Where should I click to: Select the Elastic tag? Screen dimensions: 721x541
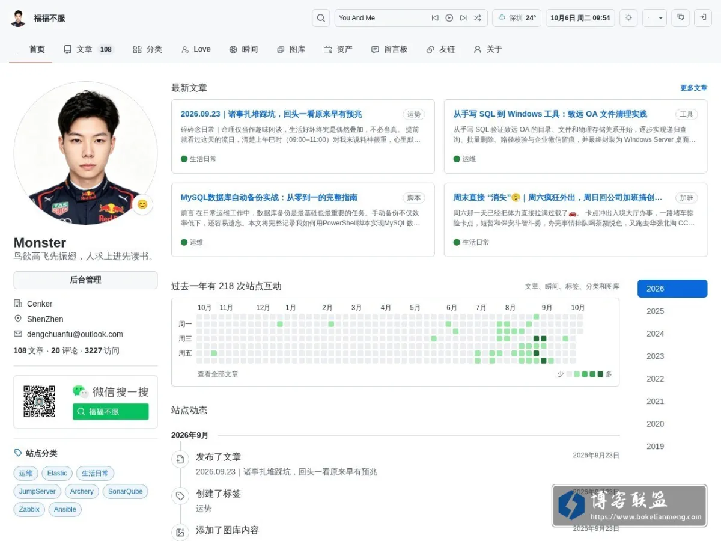[x=57, y=473]
